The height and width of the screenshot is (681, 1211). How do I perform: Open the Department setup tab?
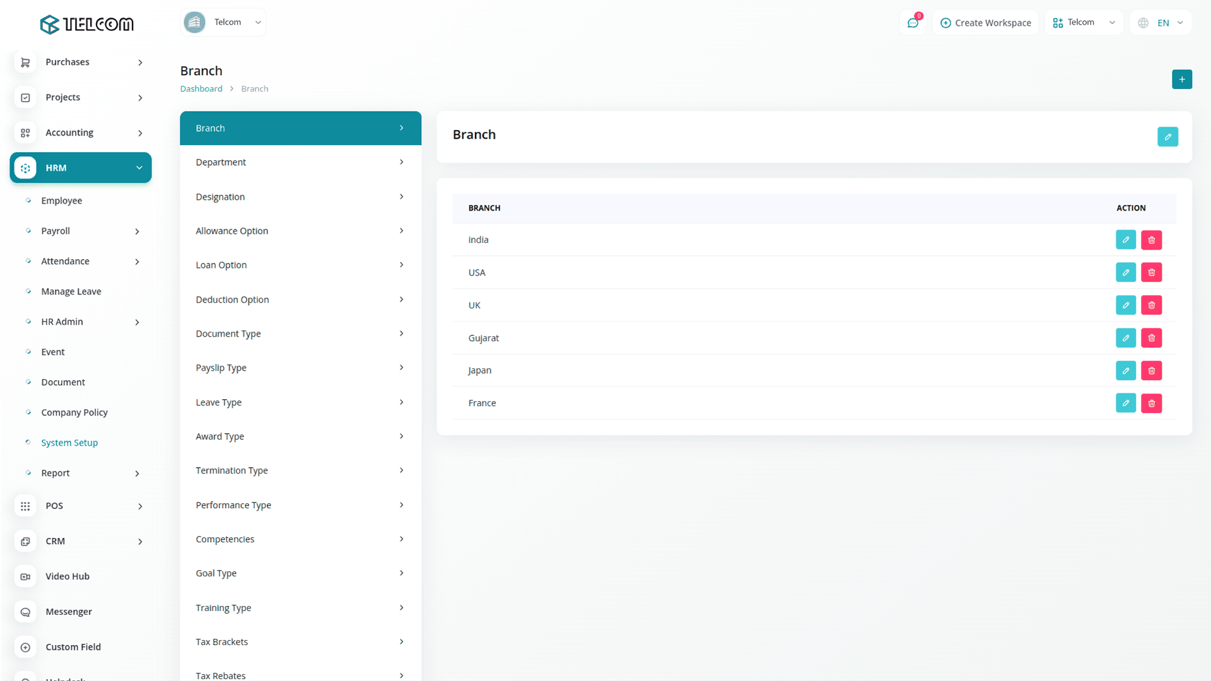click(300, 162)
